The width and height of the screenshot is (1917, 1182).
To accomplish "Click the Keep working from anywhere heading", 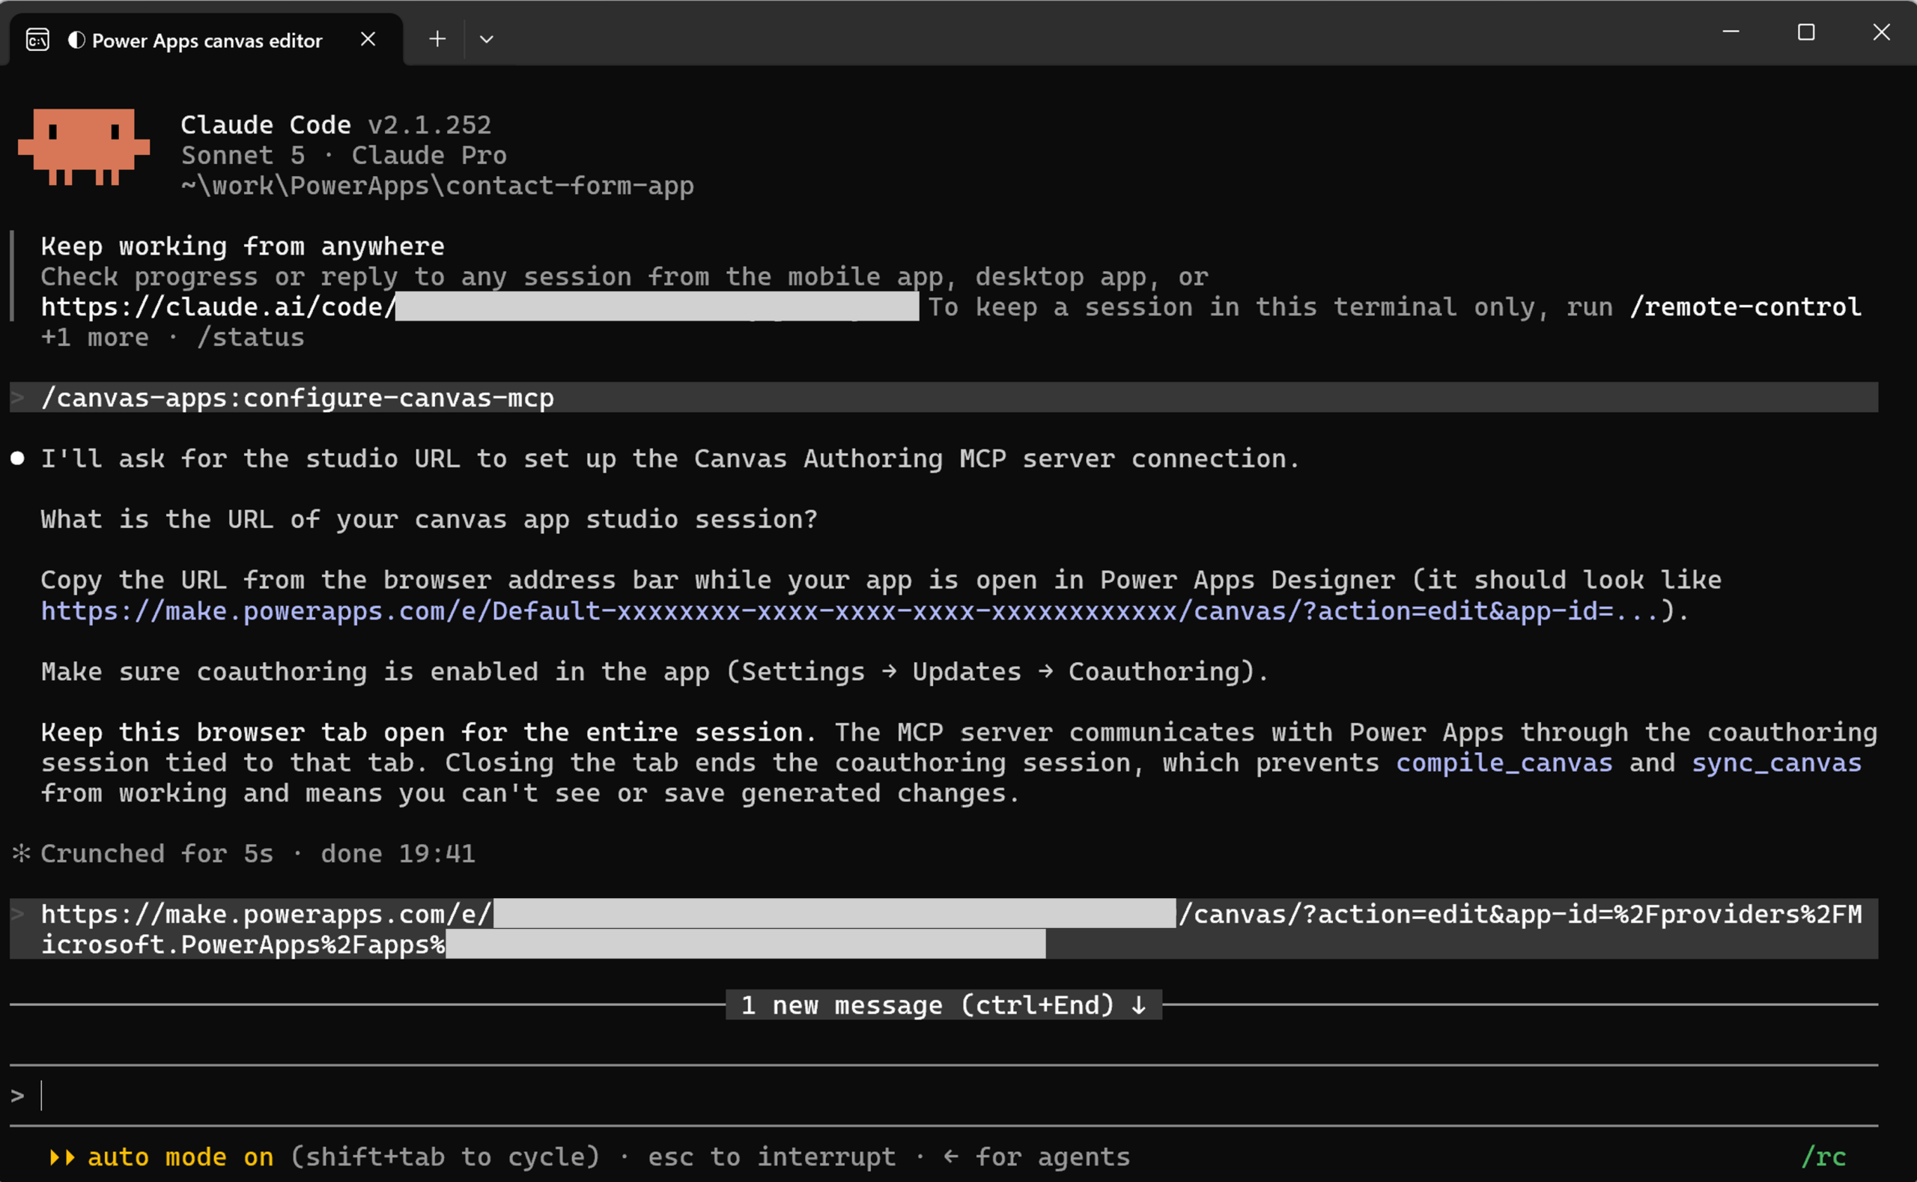I will pos(243,247).
